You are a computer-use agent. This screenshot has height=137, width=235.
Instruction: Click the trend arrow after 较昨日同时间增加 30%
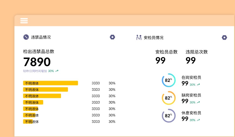(57, 71)
